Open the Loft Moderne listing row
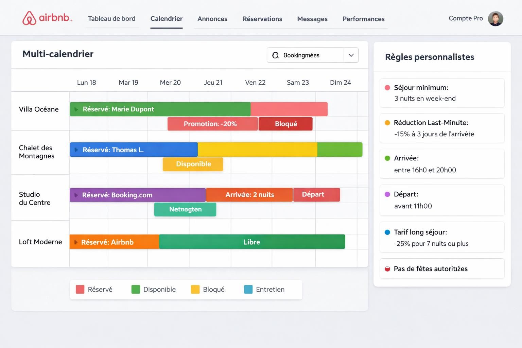522x348 pixels. coord(40,242)
